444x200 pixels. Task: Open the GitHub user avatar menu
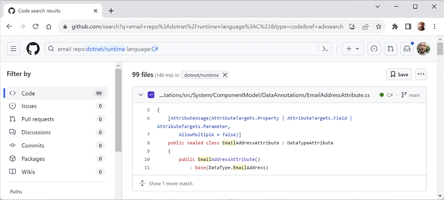[x=423, y=49]
